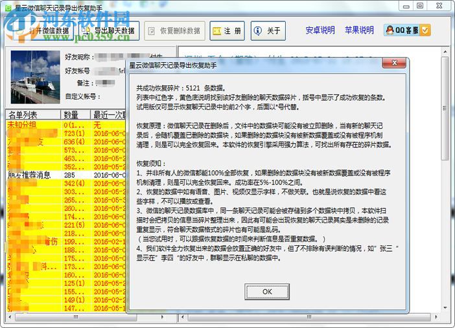Sort by 数量 column header
This screenshot has width=455, height=328.
[x=75, y=115]
